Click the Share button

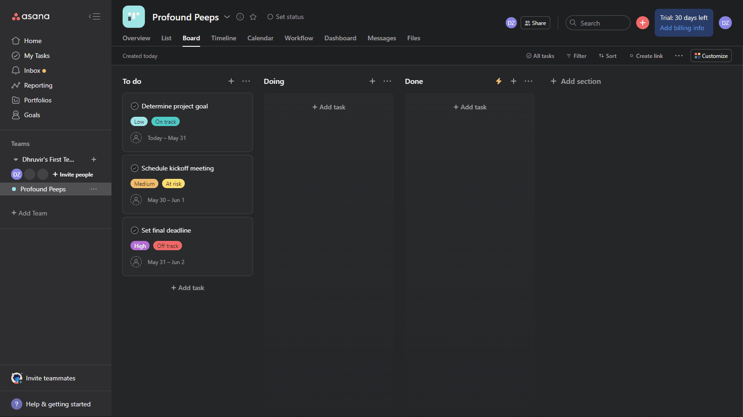pyautogui.click(x=535, y=23)
